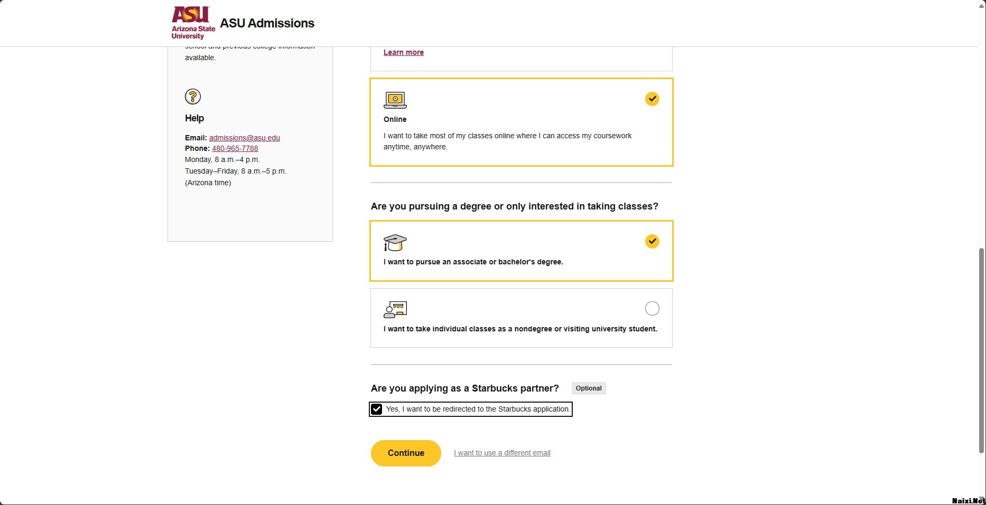Screen dimensions: 986x505
Task: Choose 'take individual classes as a nondegree' text
Action: [x=520, y=329]
